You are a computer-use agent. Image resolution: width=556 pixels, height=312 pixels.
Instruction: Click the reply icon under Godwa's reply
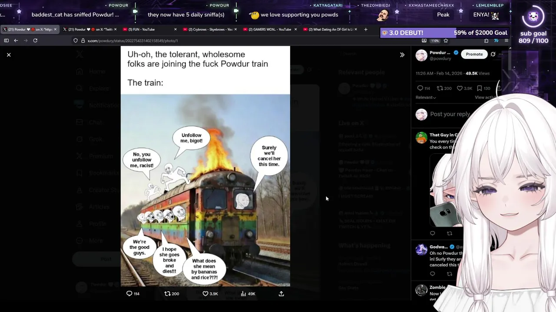[x=432, y=274]
